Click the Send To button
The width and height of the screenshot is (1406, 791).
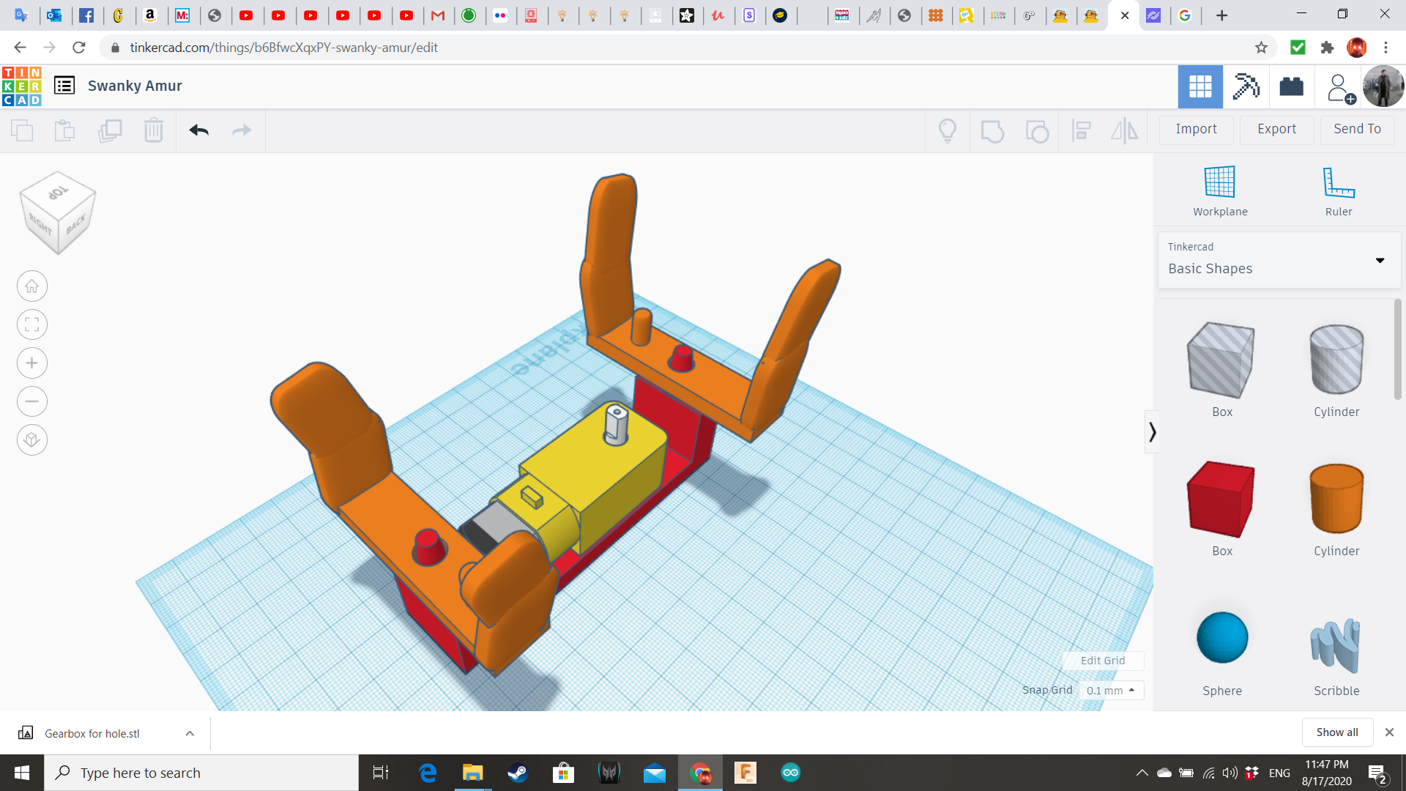(1356, 129)
